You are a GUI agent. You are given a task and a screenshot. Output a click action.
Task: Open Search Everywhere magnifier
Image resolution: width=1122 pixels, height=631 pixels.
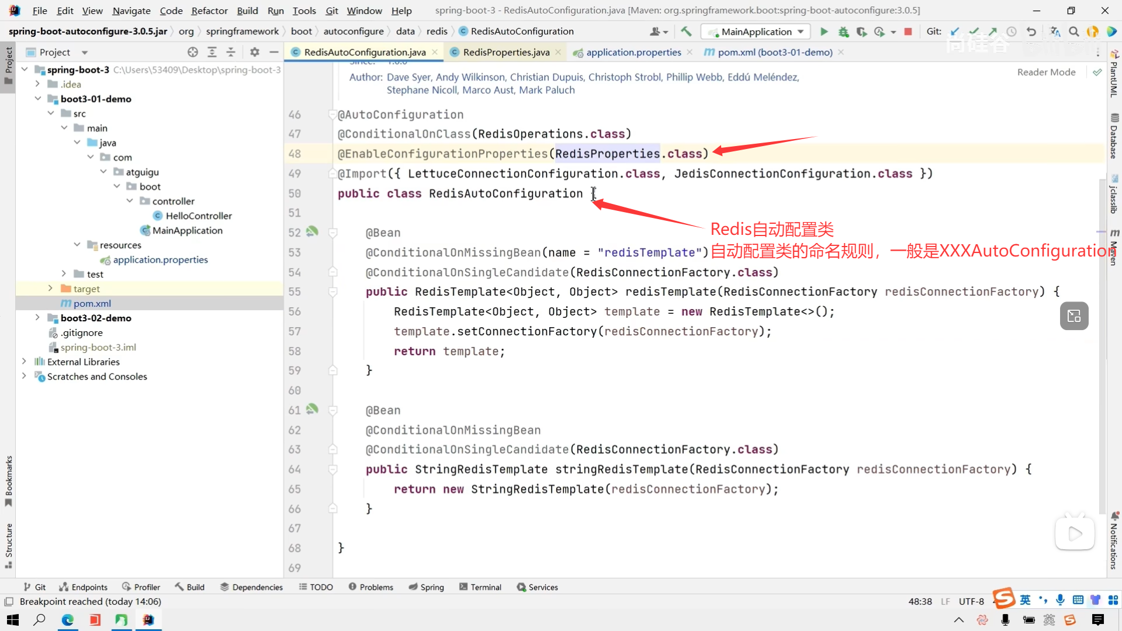point(1073,32)
